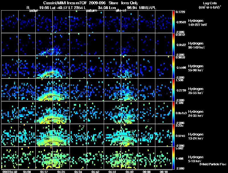Click the 'Lat -40.57' header value
This screenshot has height=173, width=228.
(x=59, y=8)
